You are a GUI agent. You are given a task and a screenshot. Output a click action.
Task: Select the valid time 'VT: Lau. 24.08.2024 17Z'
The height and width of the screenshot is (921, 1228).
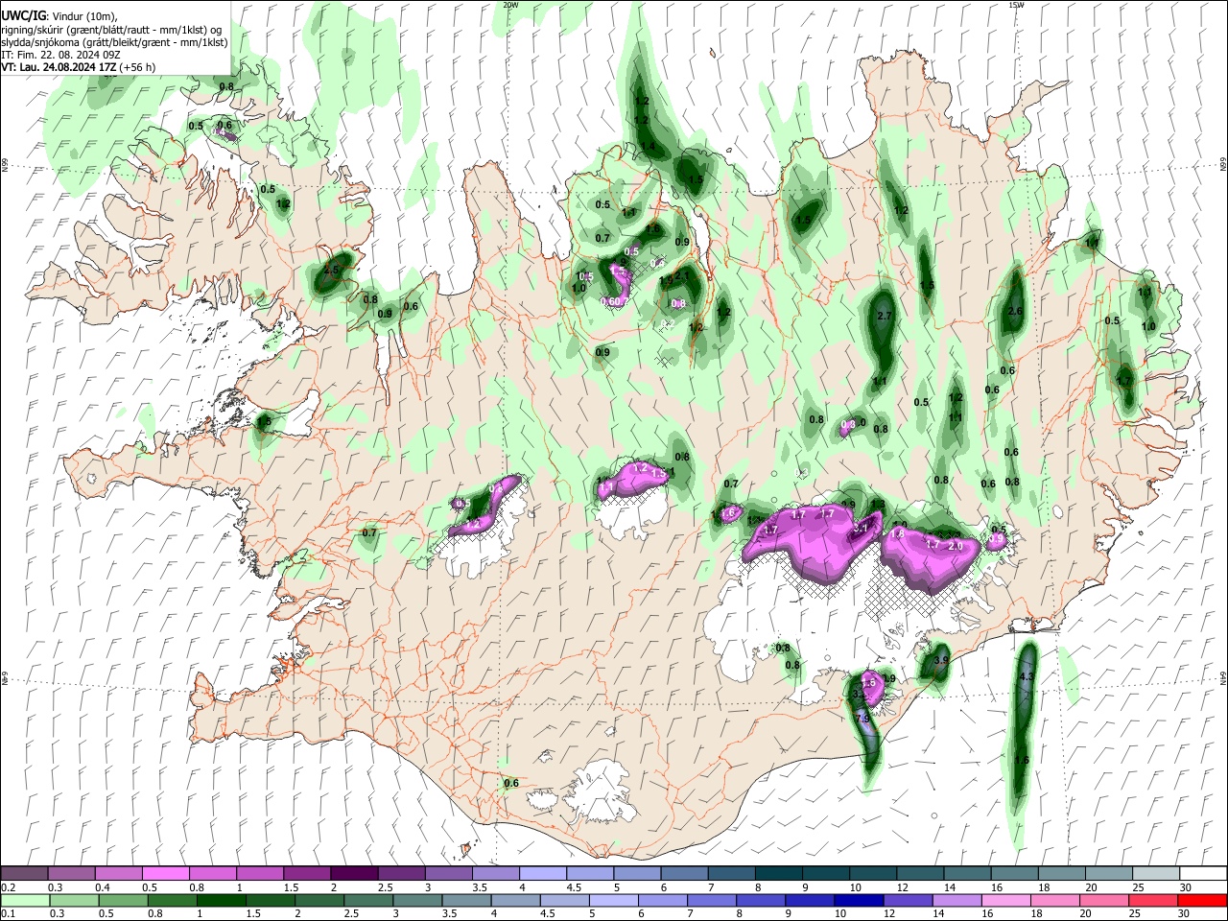(x=59, y=67)
